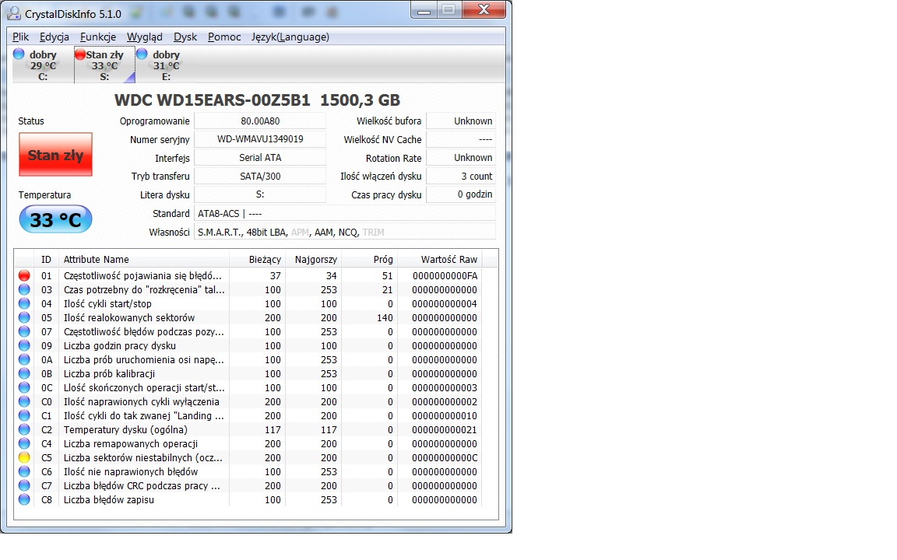
Task: Select row 'Ilość realokowanych sektorów'
Action: [x=249, y=317]
